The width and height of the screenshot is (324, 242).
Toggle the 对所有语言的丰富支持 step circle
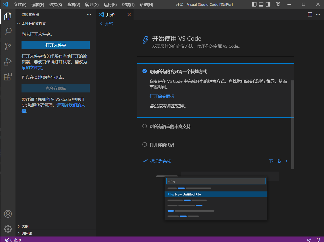click(x=145, y=126)
